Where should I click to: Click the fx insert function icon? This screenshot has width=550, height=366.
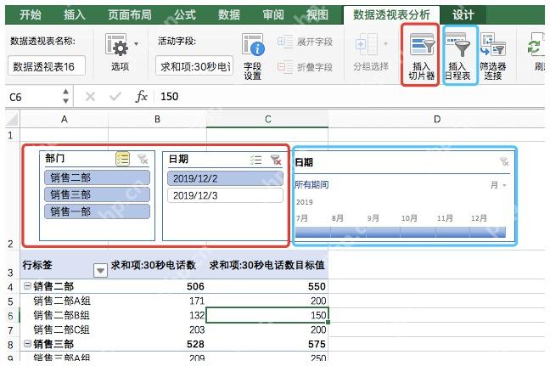click(141, 96)
